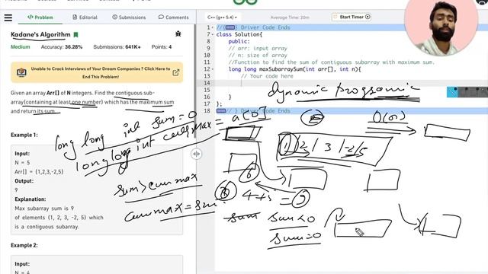Image resolution: width=488 pixels, height=274 pixels.
Task: Click the 'Average Time: 20m' label
Action: [290, 18]
